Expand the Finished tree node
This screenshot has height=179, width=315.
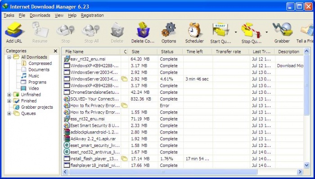tap(9, 101)
